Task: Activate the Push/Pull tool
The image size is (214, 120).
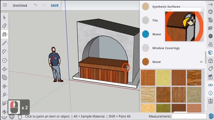Action: (x=4, y=69)
